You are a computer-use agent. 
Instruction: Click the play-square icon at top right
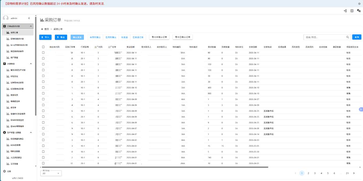[352, 11]
